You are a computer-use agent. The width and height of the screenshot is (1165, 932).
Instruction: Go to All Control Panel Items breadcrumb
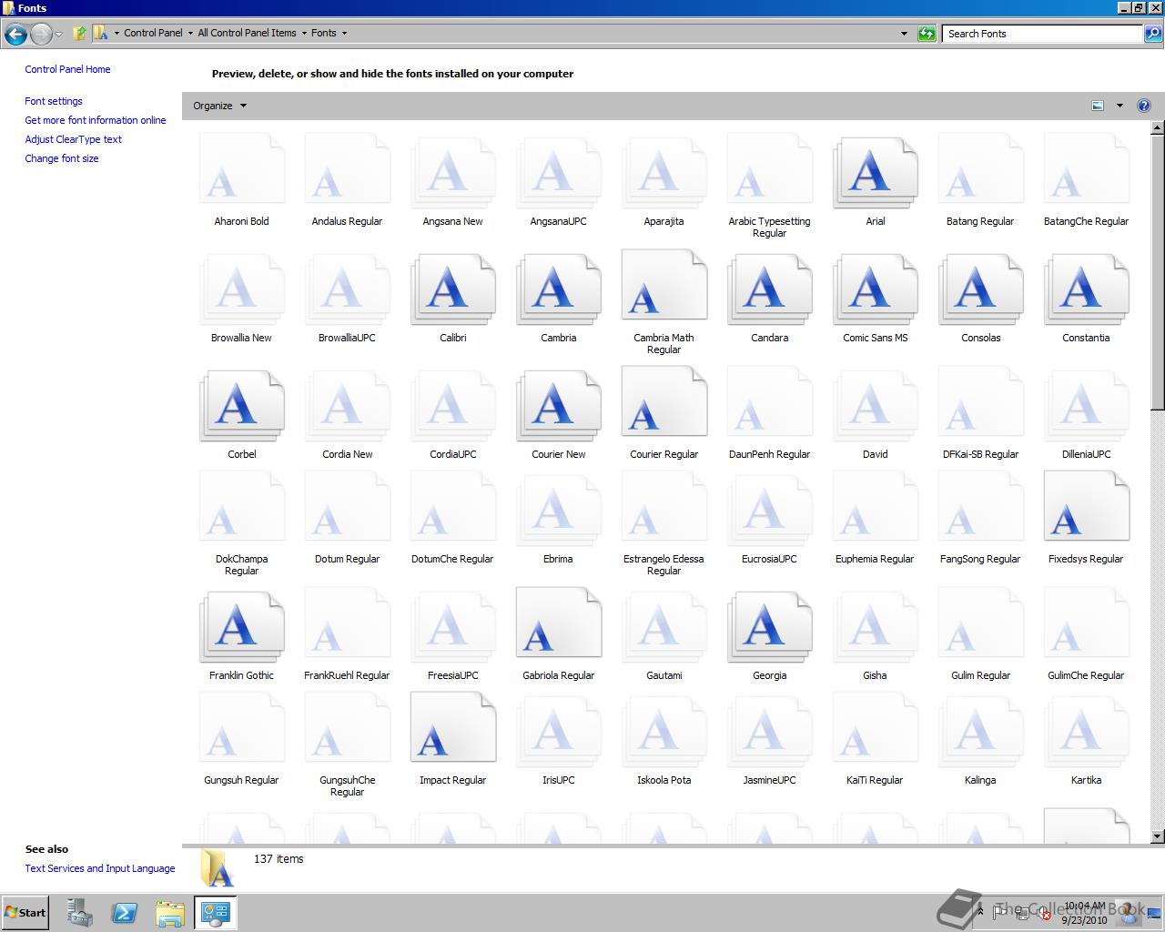click(x=247, y=33)
